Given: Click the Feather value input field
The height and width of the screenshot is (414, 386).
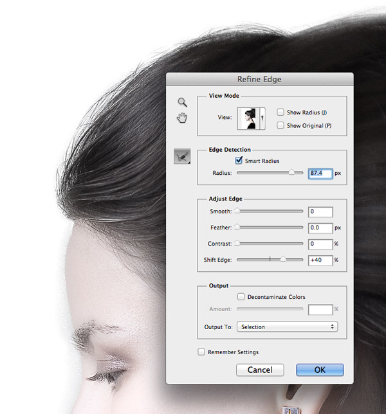Looking at the screenshot, I should [320, 228].
